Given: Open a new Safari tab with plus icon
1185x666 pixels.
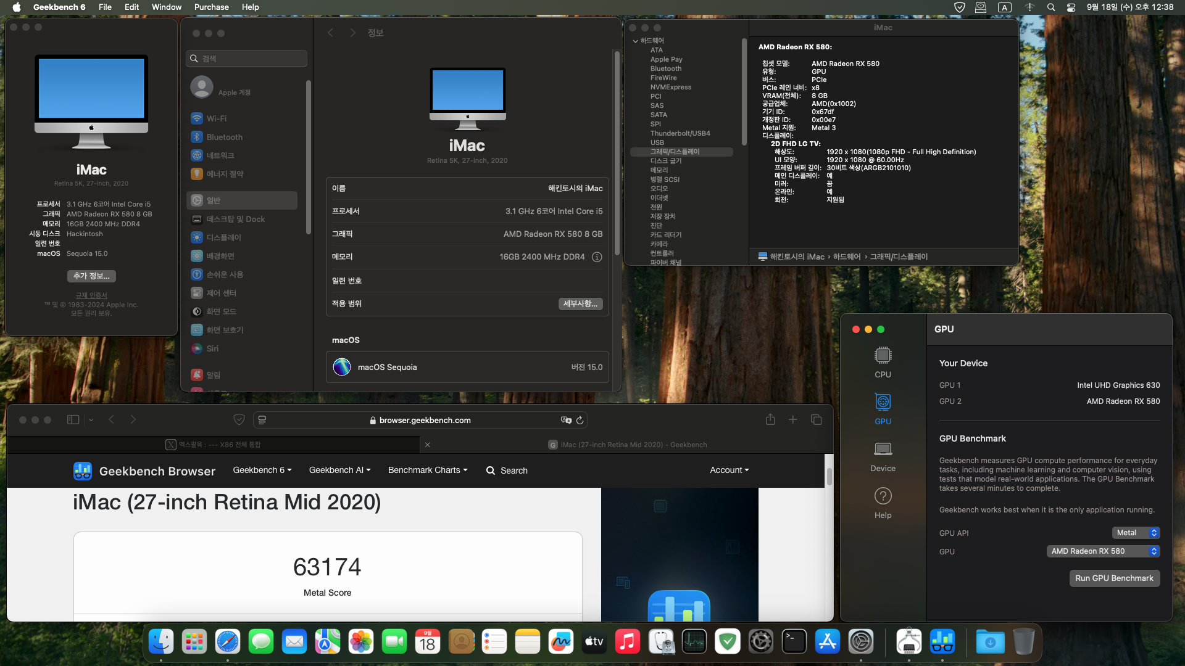Looking at the screenshot, I should pyautogui.click(x=793, y=419).
